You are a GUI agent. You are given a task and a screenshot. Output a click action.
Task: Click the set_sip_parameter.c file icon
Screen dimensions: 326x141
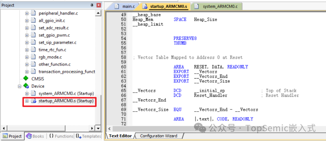[x=33, y=43]
